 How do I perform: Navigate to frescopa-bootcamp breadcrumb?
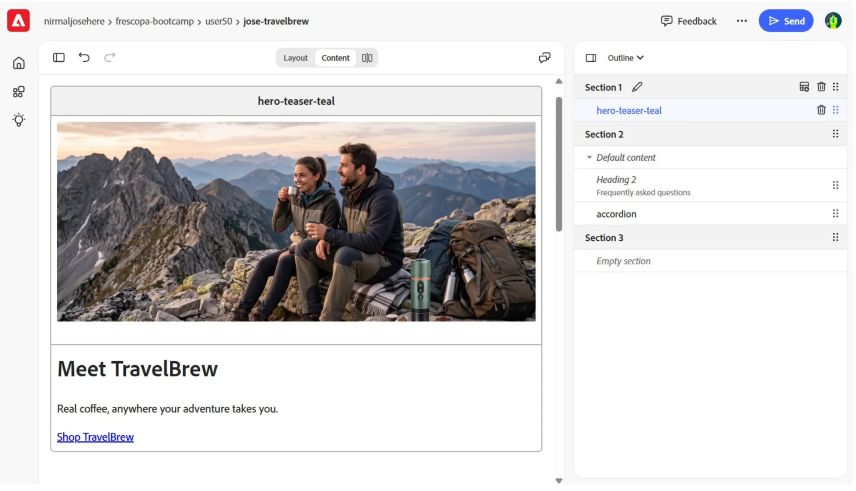155,21
